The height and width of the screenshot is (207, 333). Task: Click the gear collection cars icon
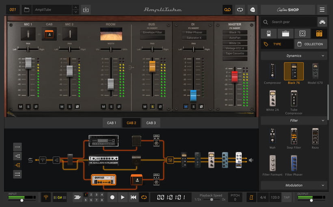pyautogui.click(x=322, y=22)
